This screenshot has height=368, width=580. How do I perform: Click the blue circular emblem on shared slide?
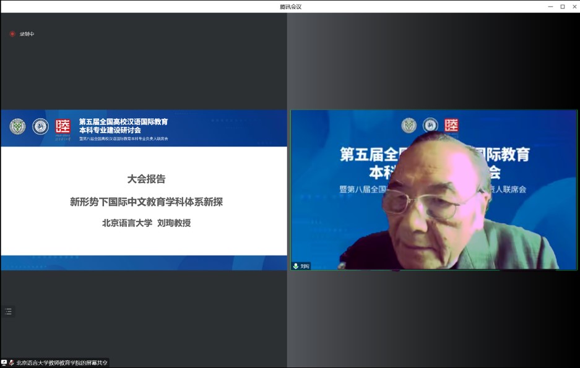coord(40,126)
